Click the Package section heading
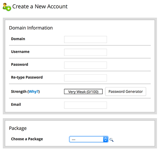Viewport: 160px width, 151px height. [x=18, y=128]
